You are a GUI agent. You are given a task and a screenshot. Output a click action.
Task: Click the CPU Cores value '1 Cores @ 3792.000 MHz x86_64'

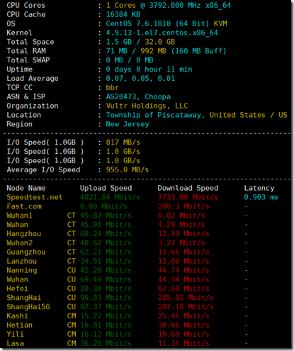[x=169, y=6]
